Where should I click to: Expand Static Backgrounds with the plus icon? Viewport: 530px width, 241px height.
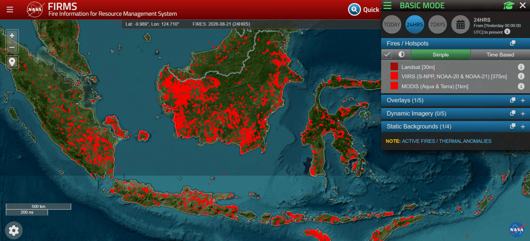pos(523,126)
